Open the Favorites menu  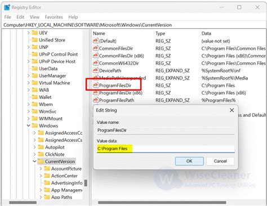(54, 17)
